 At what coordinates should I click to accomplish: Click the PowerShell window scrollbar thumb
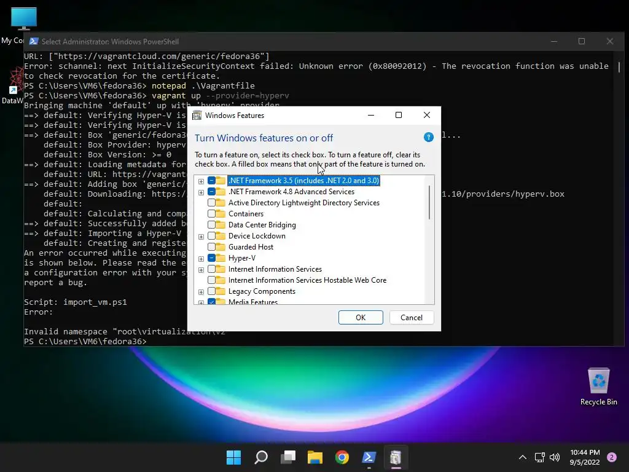[619, 67]
